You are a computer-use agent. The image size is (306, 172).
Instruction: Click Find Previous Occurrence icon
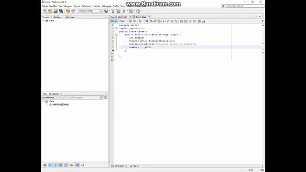[x=151, y=21]
